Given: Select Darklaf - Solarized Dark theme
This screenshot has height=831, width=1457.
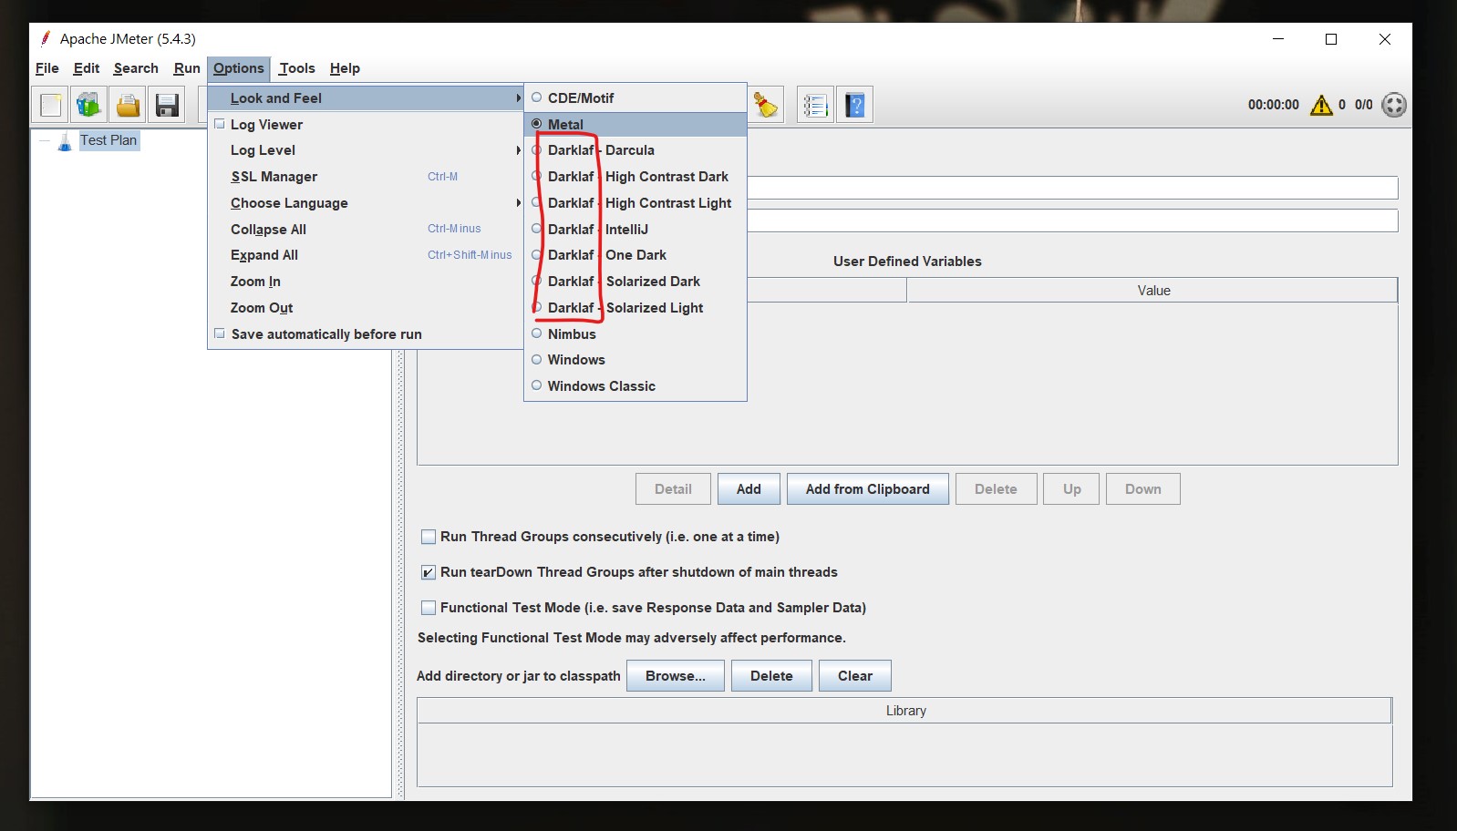Looking at the screenshot, I should [635, 282].
